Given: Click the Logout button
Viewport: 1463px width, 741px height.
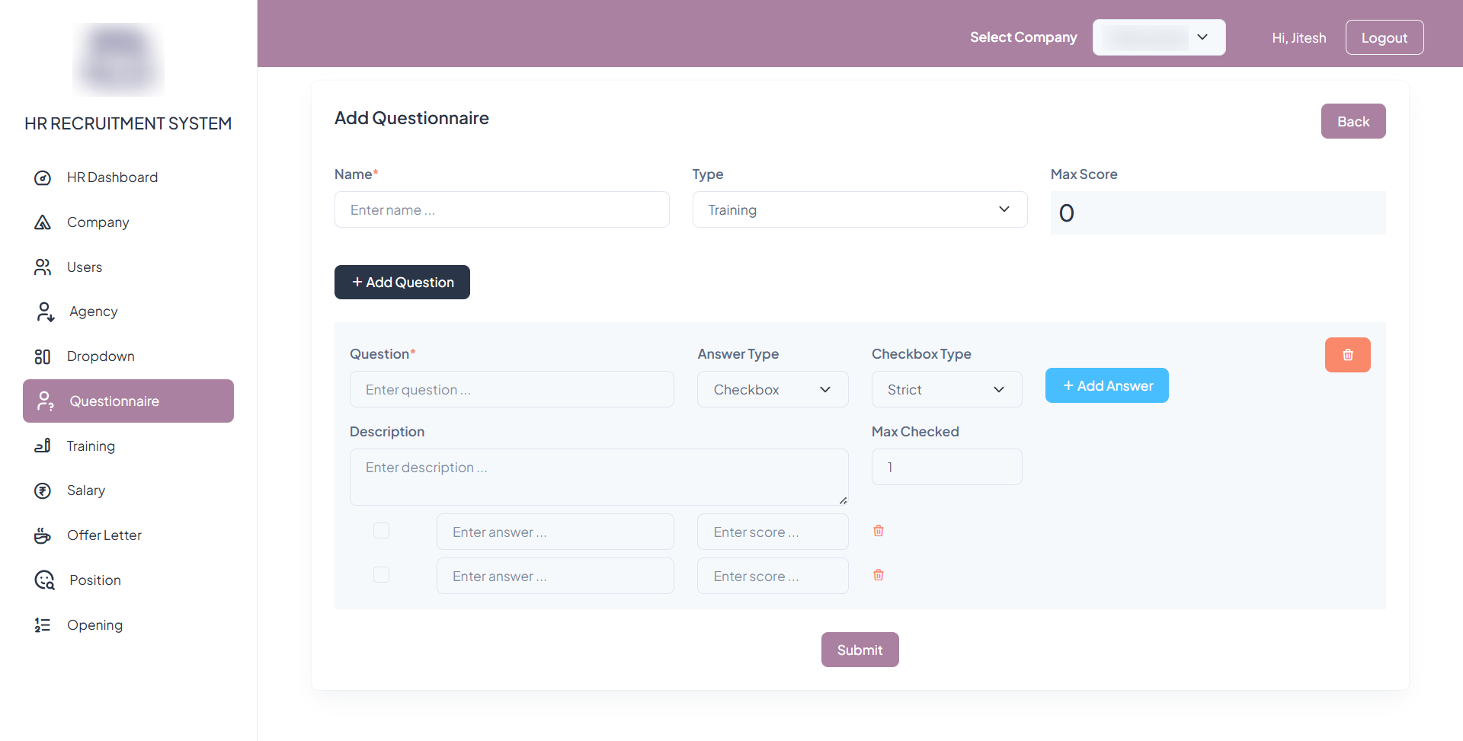Looking at the screenshot, I should pyautogui.click(x=1385, y=37).
